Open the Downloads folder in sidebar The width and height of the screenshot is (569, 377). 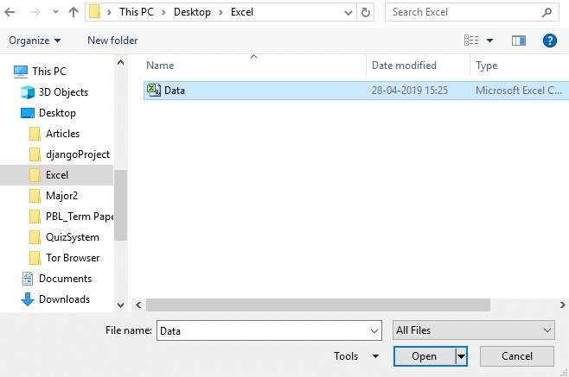point(64,299)
